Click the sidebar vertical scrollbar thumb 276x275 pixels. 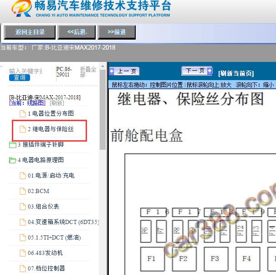click(102, 109)
